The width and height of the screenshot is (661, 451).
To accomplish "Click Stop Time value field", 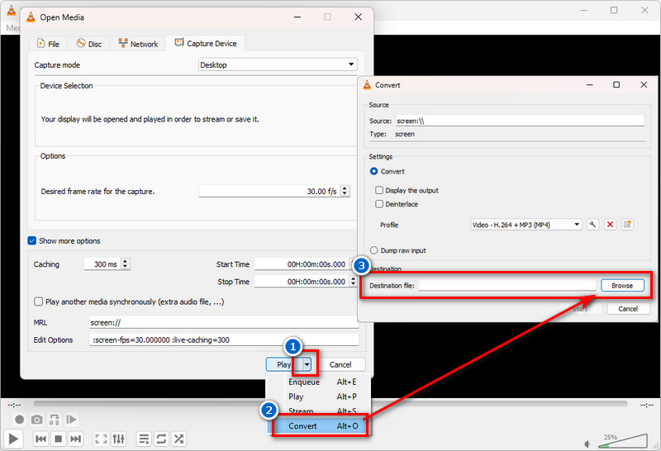I will [301, 281].
